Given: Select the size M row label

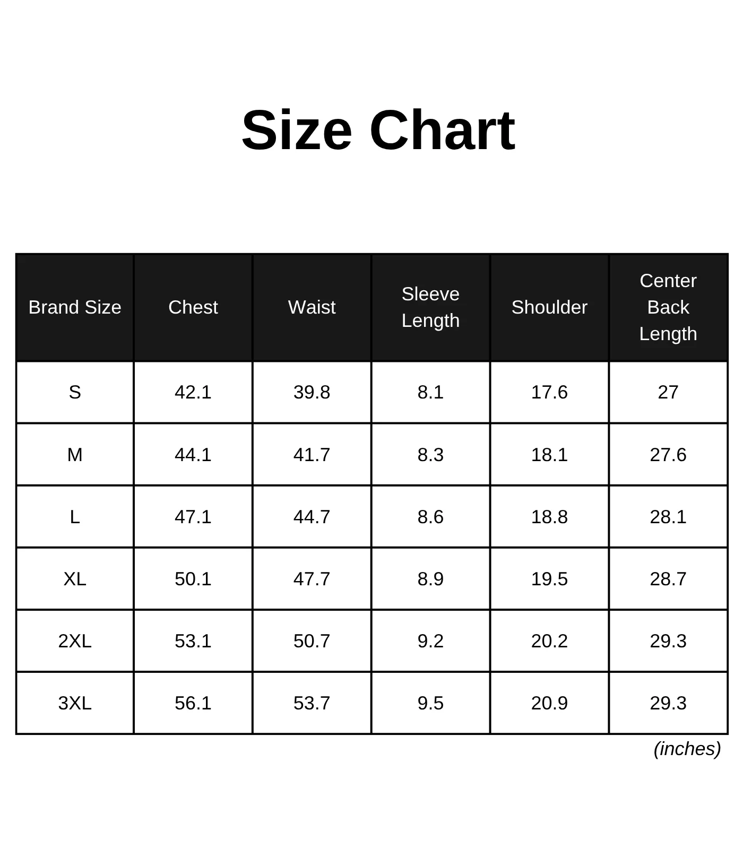Looking at the screenshot, I should click(x=75, y=455).
